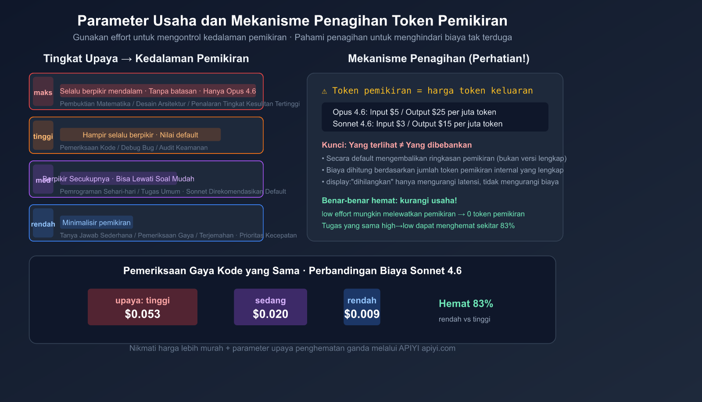Click the "Selalu berpikir mendalam" highlighted label
The height and width of the screenshot is (402, 702).
pyautogui.click(x=158, y=91)
